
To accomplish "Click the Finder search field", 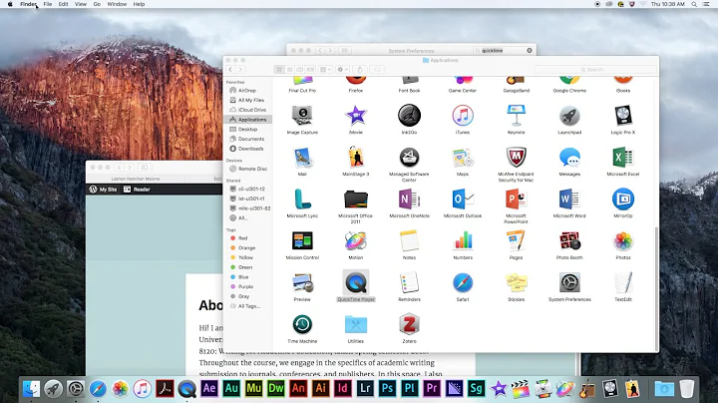I will (595, 70).
